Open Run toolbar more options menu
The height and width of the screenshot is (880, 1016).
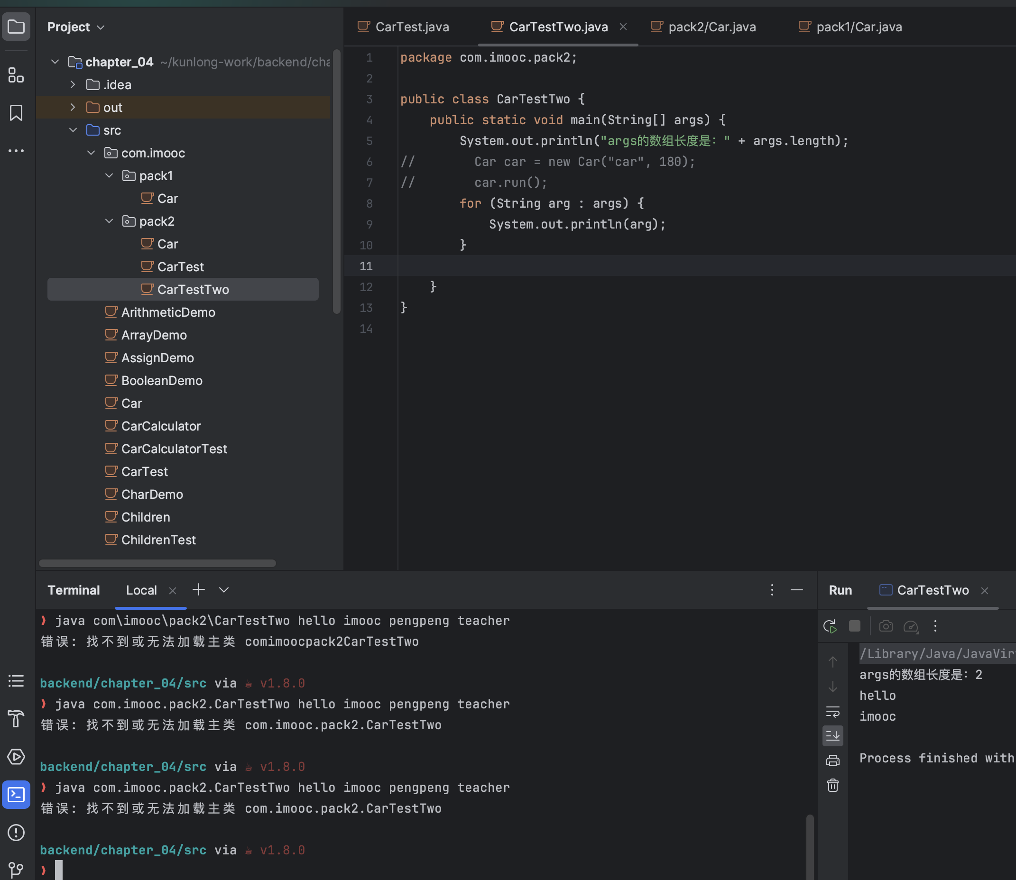click(935, 626)
